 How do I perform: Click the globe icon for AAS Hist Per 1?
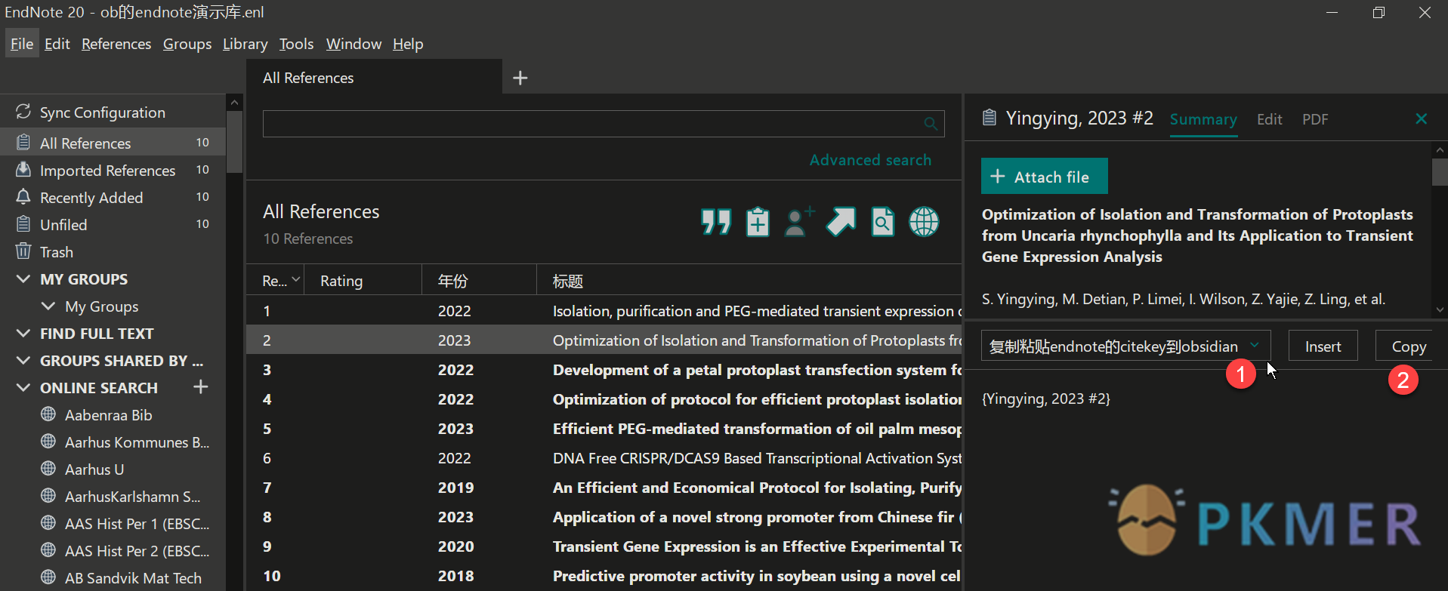click(x=48, y=523)
